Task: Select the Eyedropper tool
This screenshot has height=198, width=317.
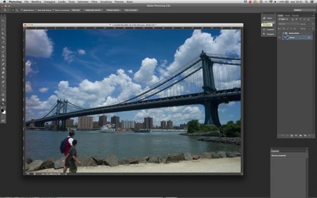Action: point(3,42)
